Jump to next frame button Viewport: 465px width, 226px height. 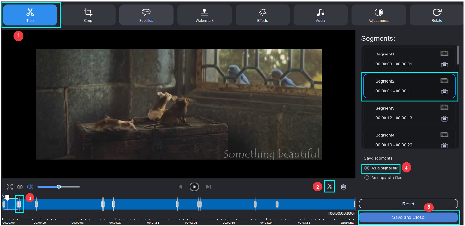pyautogui.click(x=209, y=187)
